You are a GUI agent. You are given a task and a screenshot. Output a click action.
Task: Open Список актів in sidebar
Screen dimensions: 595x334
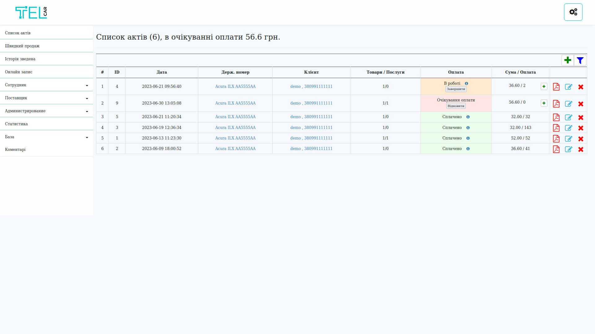(x=46, y=33)
